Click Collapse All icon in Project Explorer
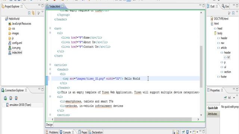The width and height of the screenshot is (239, 134). pyautogui.click(x=29, y=13)
